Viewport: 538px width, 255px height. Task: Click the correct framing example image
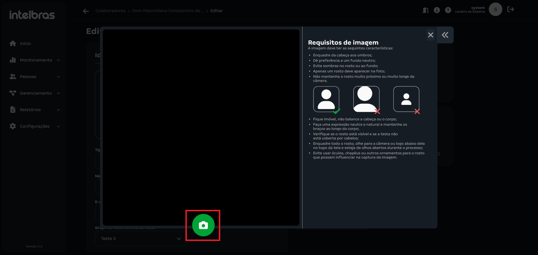tap(326, 99)
